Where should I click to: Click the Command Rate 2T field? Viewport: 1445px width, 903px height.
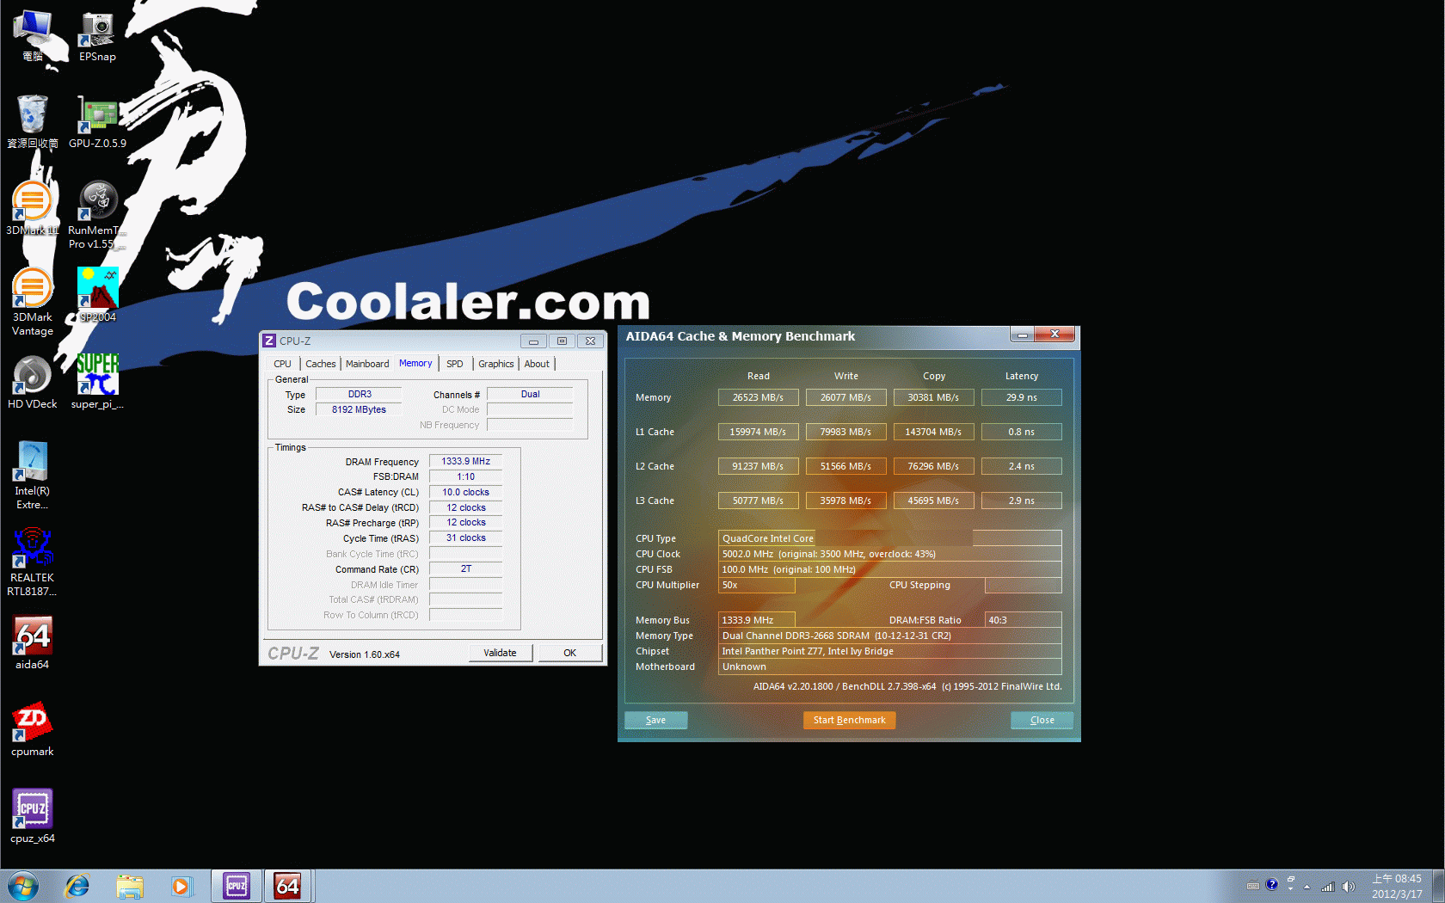coord(465,569)
